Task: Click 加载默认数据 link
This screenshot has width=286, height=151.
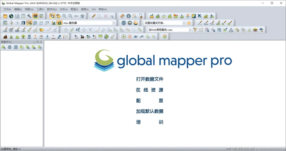Action: coord(150,111)
